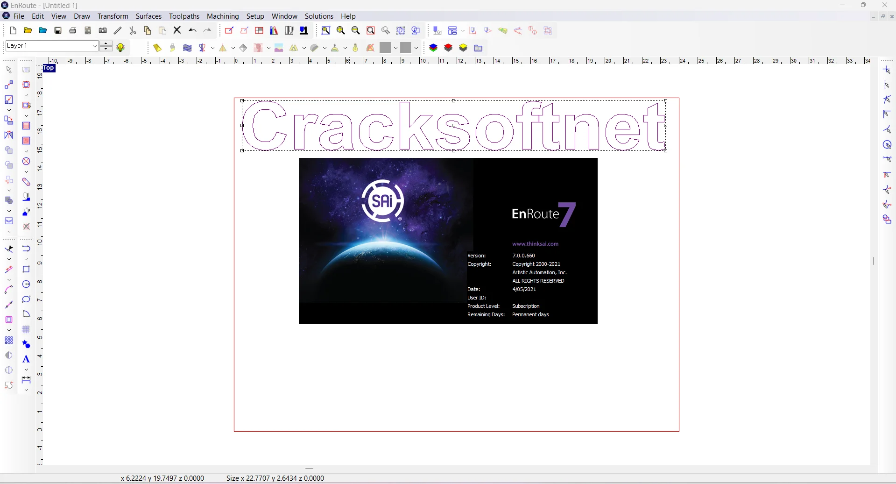Select the circle drawing tool
Image resolution: width=896 pixels, height=484 pixels.
pyautogui.click(x=26, y=285)
